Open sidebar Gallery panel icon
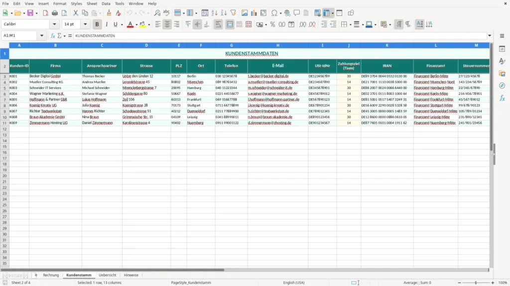The image size is (510, 286). click(502, 73)
